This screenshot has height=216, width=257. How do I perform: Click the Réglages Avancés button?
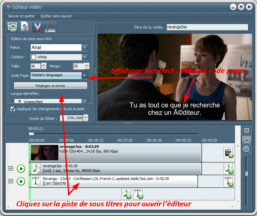(x=51, y=86)
